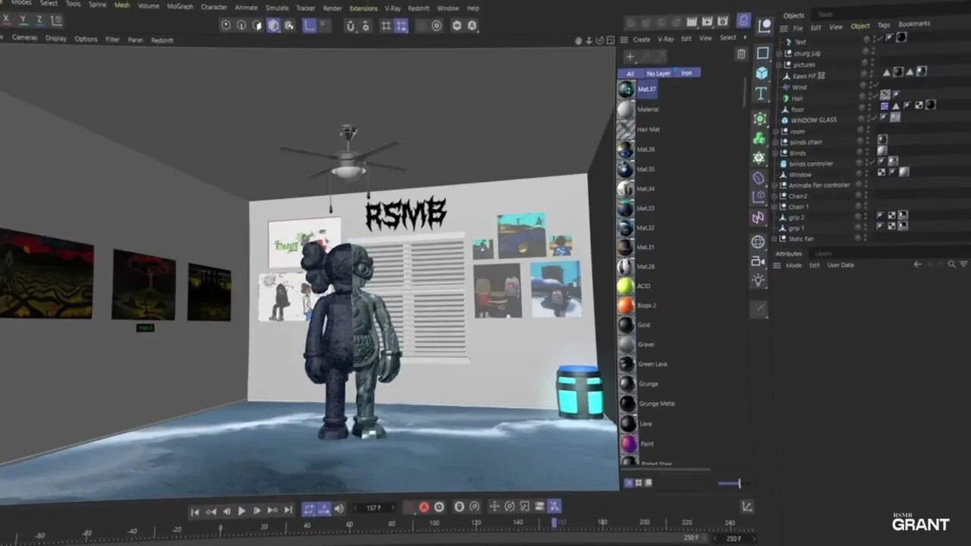Delete material with trash icon
This screenshot has height=546, width=971.
point(741,54)
